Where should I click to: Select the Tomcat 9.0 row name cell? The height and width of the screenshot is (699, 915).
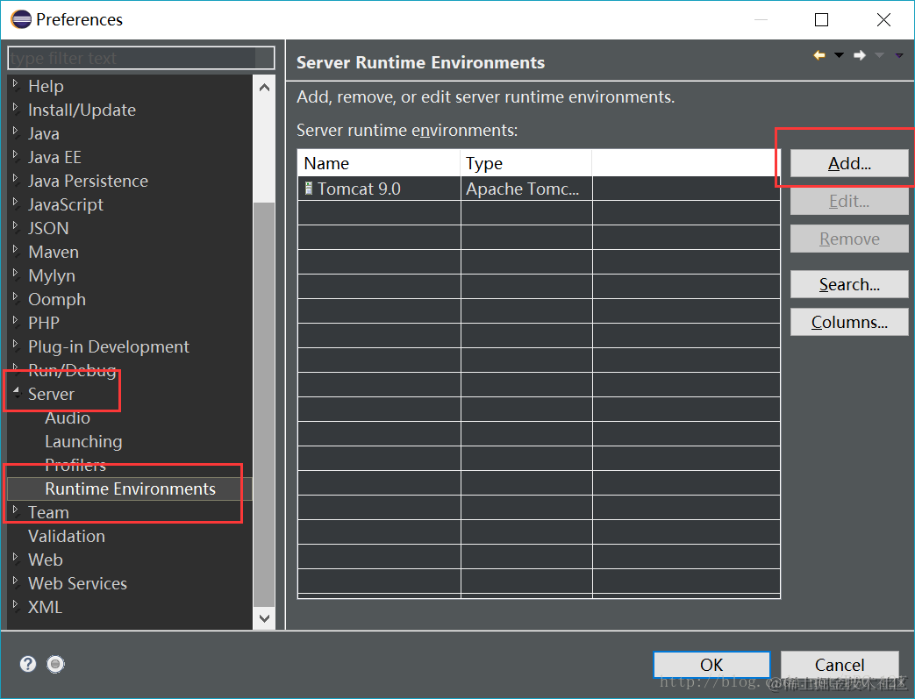pyautogui.click(x=379, y=189)
